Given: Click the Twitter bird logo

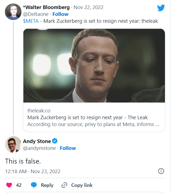Looking at the screenshot, I should [161, 8].
